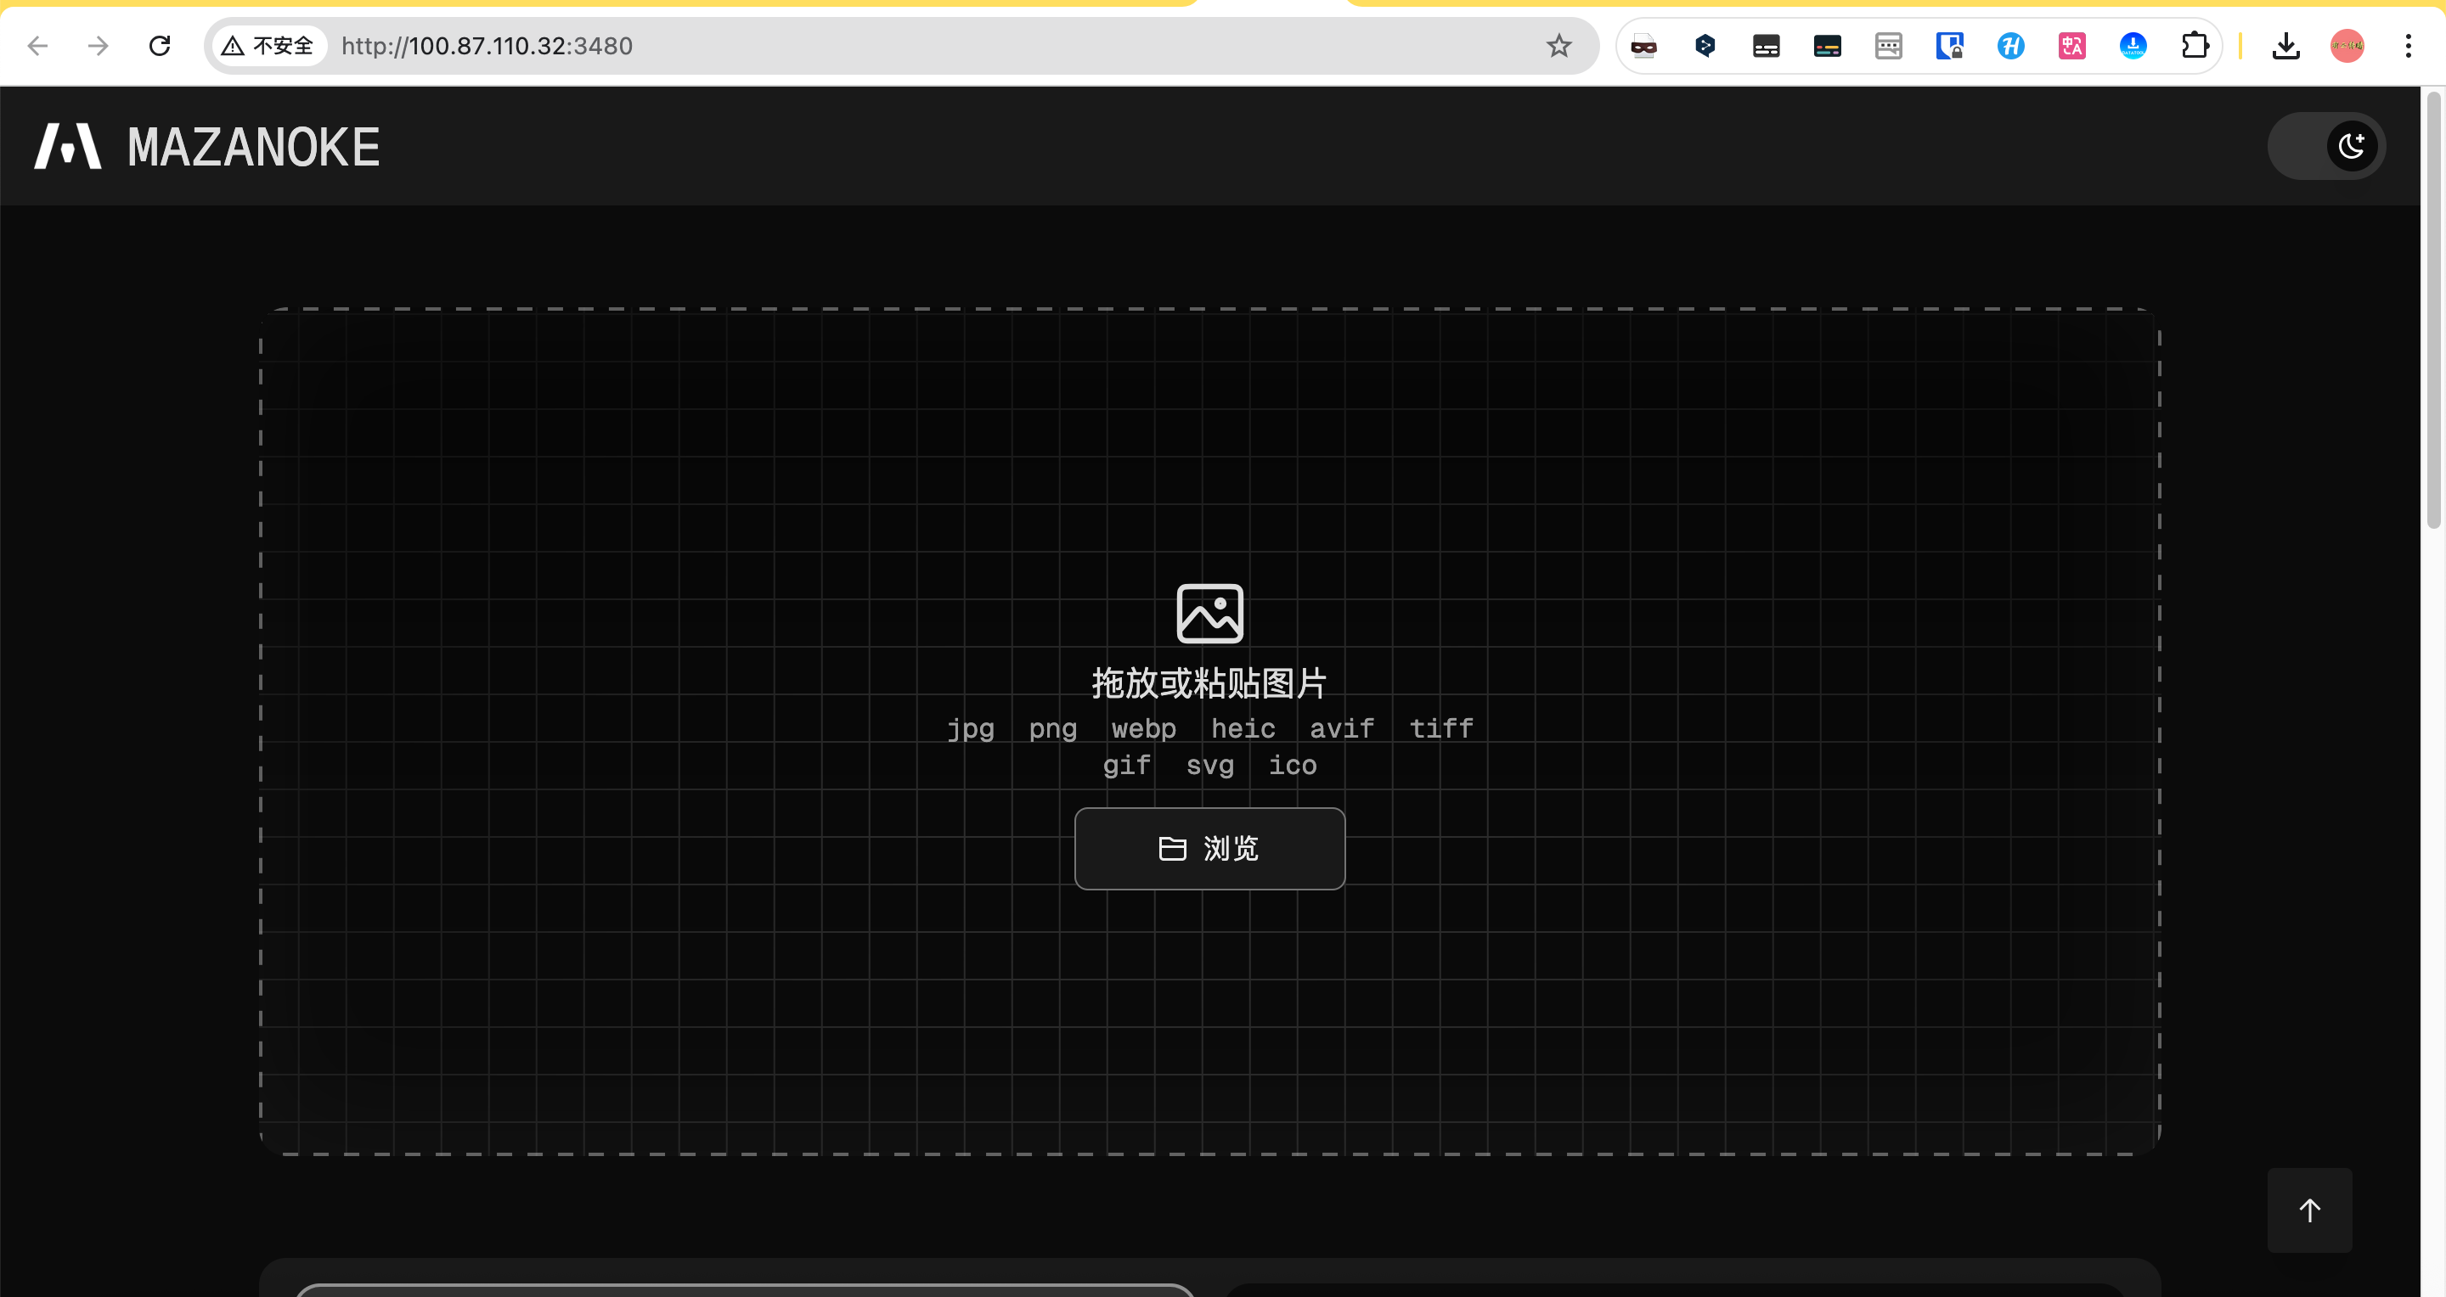Open the Extensions puzzle piece menu
The width and height of the screenshot is (2446, 1297).
(2195, 46)
